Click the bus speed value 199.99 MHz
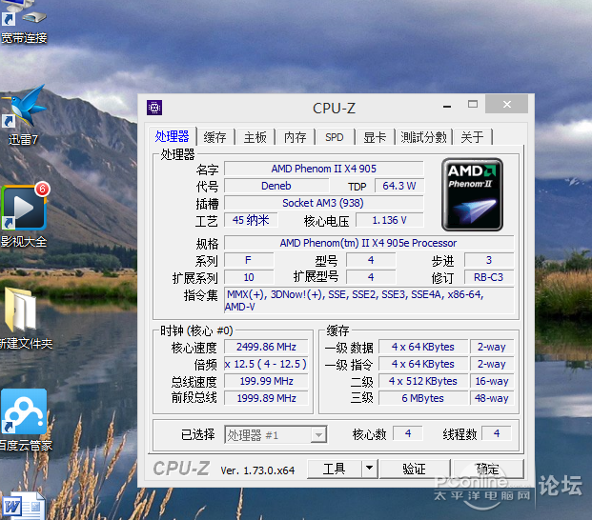This screenshot has width=592, height=520. tap(266, 381)
